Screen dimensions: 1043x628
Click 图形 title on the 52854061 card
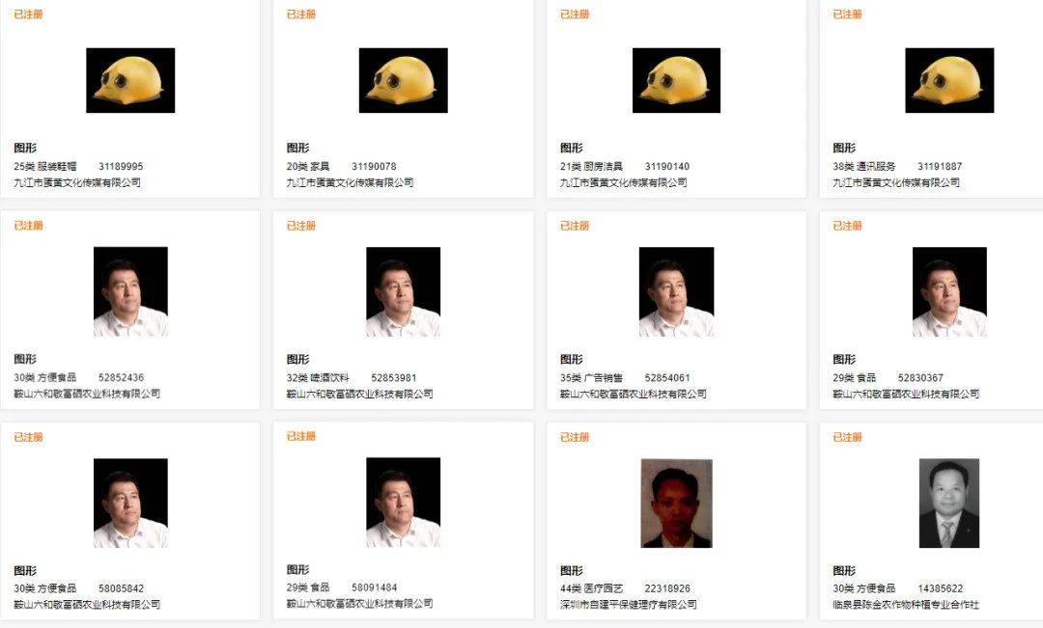[571, 360]
